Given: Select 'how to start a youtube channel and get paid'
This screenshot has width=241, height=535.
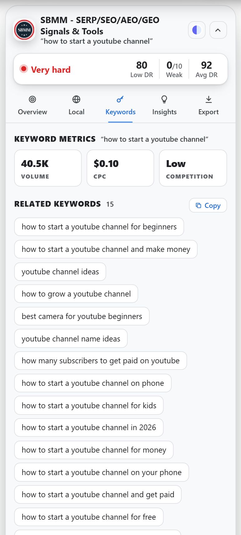Looking at the screenshot, I should click(x=98, y=495).
